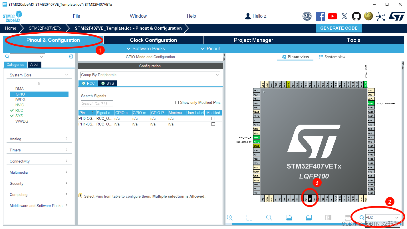The height and width of the screenshot is (229, 407).
Task: Rotate the chip clockwise
Action: (x=289, y=218)
